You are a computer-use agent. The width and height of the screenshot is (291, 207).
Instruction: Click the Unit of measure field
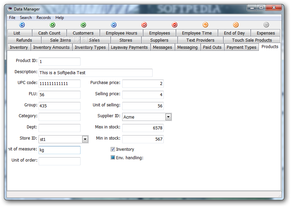coord(60,150)
